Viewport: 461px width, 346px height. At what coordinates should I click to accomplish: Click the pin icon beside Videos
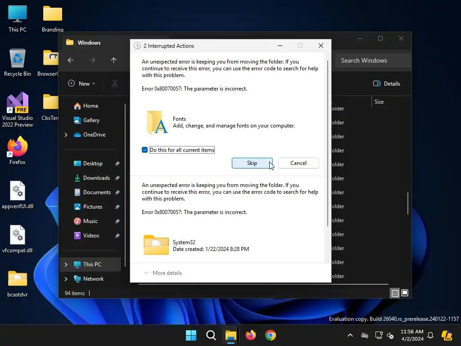[x=118, y=236]
